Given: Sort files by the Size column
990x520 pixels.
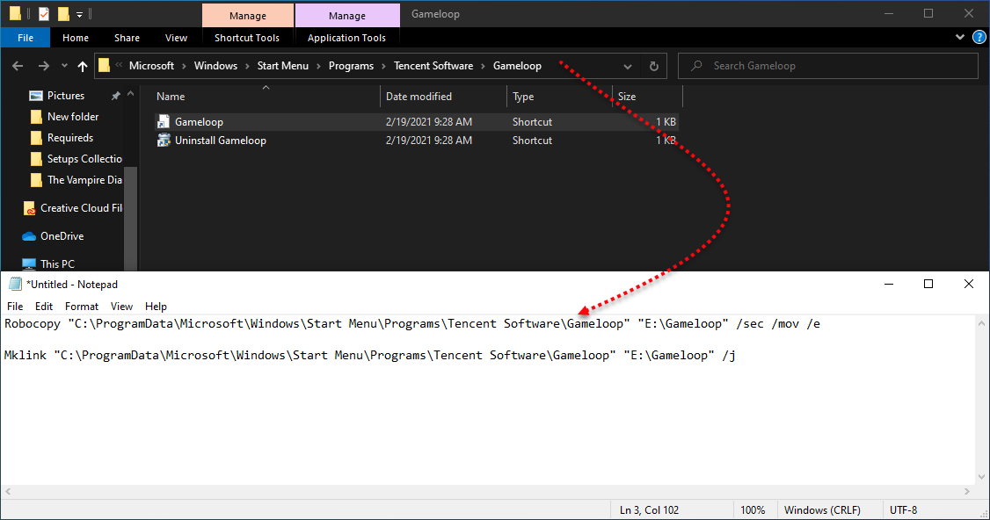Looking at the screenshot, I should pyautogui.click(x=647, y=97).
